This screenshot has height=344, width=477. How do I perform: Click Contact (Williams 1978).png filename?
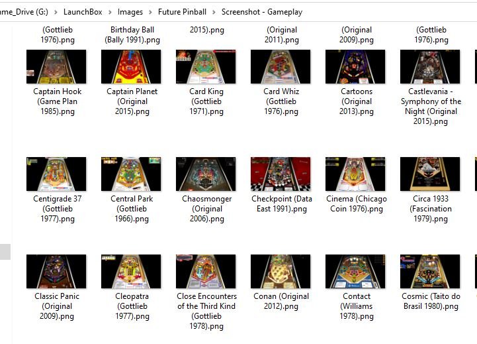357,306
